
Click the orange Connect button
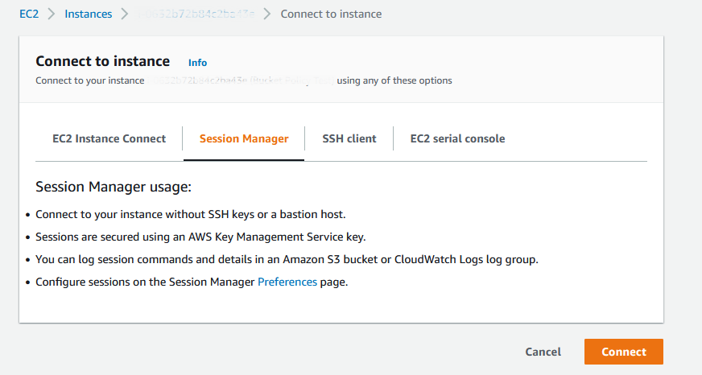pyautogui.click(x=624, y=352)
